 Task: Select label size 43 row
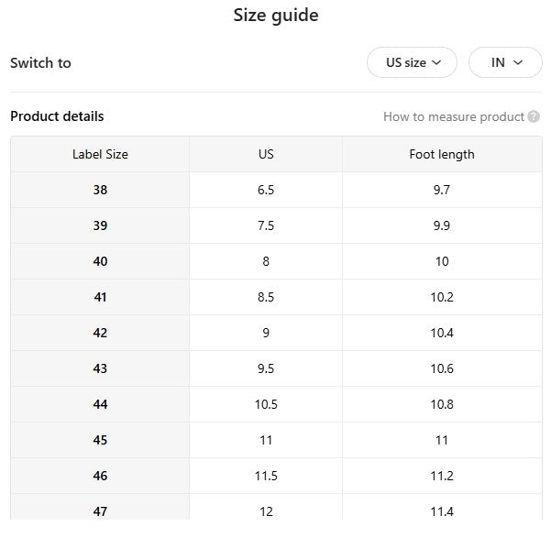(x=100, y=368)
